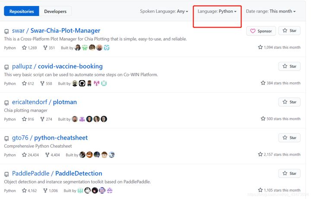
Task: Open the 612 stargazers link for covid-vaccine-booking
Action: (28, 84)
